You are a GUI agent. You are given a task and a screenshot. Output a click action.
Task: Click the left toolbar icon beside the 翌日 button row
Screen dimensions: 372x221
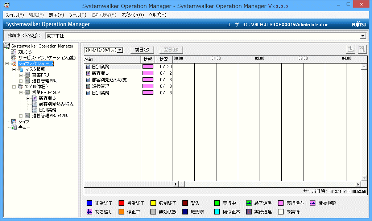point(351,49)
